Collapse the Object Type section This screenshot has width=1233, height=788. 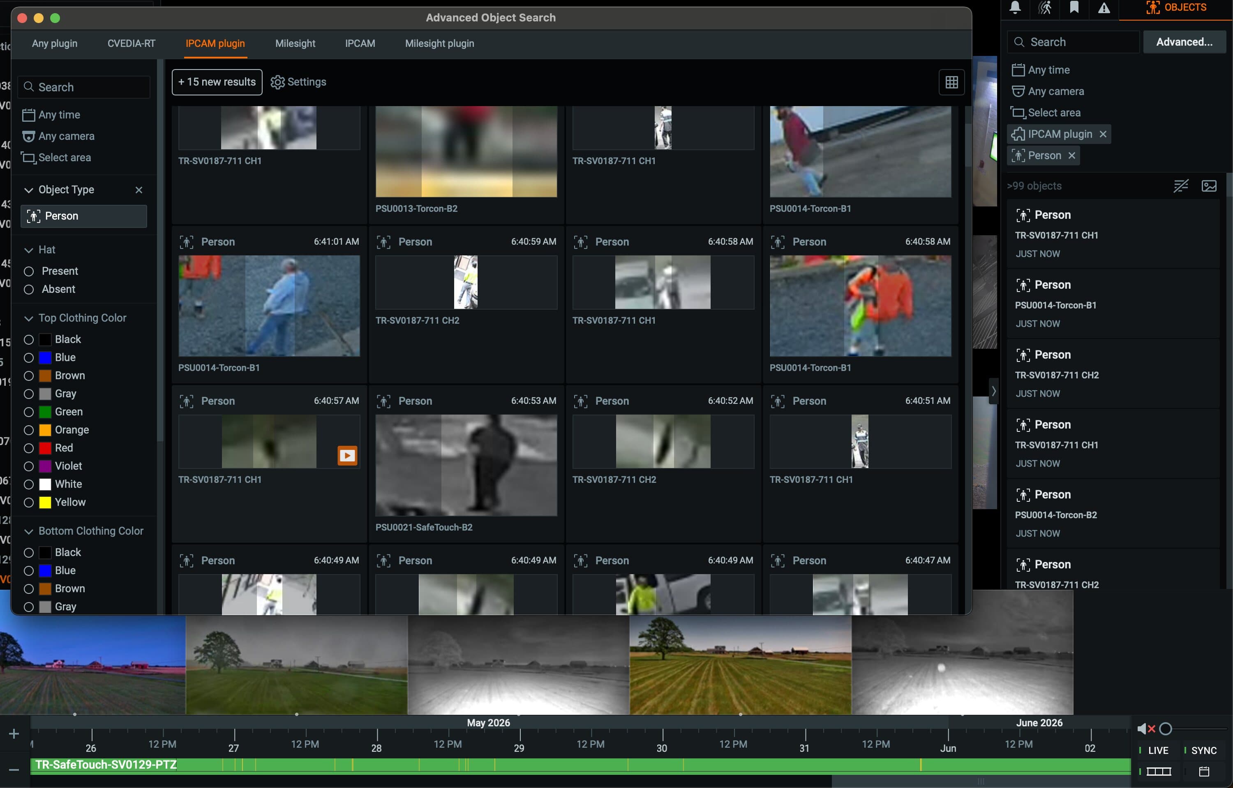[x=29, y=190]
